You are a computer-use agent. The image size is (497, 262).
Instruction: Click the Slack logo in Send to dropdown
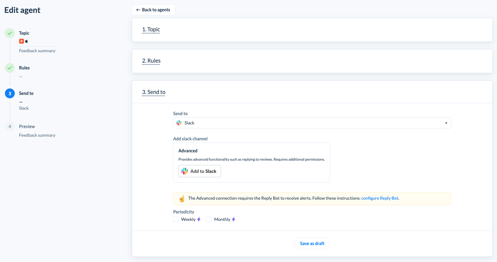pyautogui.click(x=179, y=123)
